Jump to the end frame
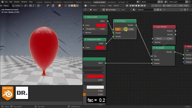This screenshot has height=108, width=192. click(145, 6)
